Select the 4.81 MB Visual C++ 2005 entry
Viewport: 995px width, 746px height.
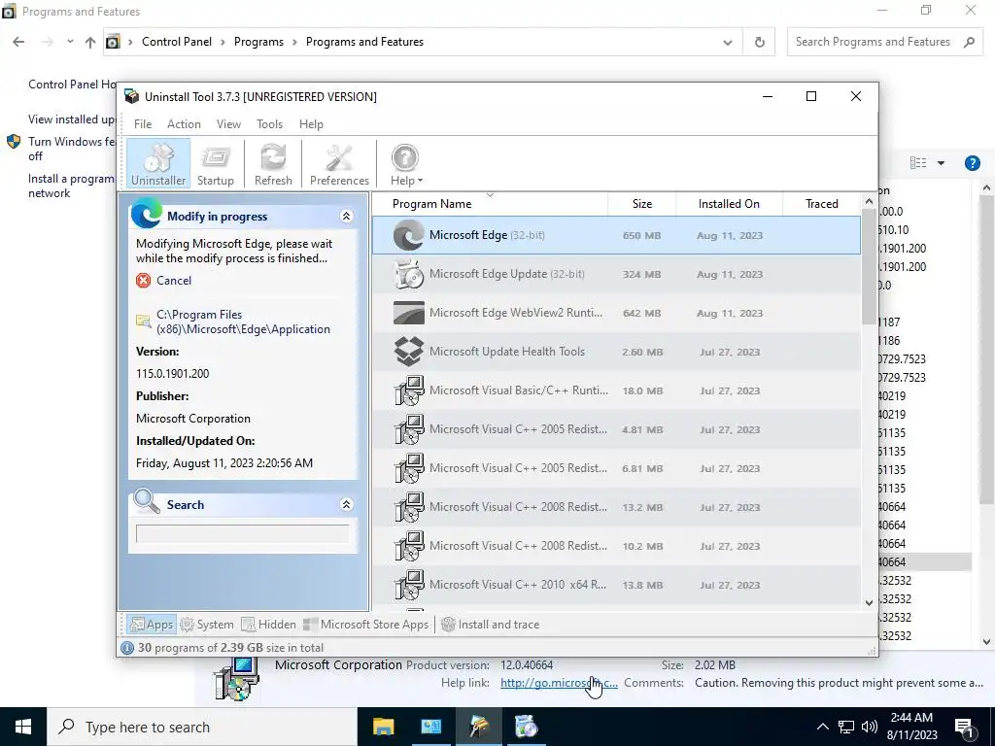point(616,429)
